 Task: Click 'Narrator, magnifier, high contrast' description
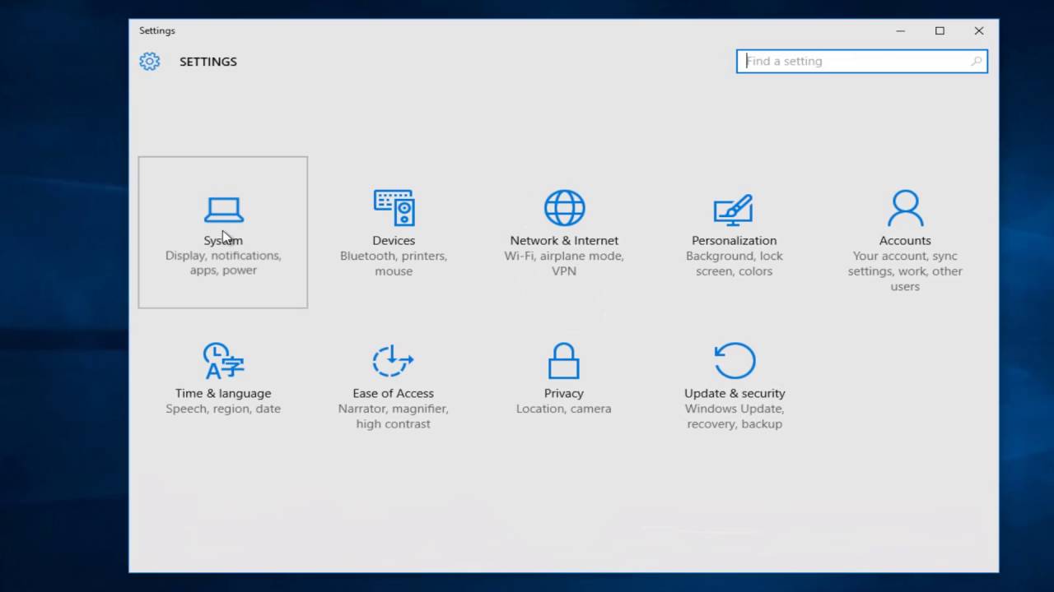[x=393, y=416]
